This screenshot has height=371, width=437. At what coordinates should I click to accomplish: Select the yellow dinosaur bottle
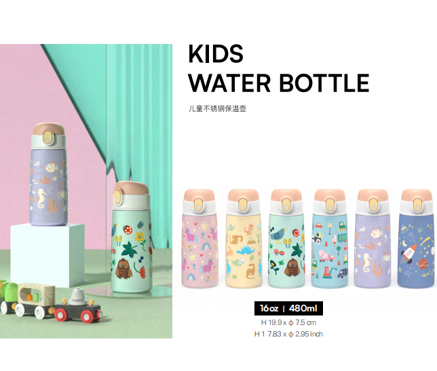point(244,238)
